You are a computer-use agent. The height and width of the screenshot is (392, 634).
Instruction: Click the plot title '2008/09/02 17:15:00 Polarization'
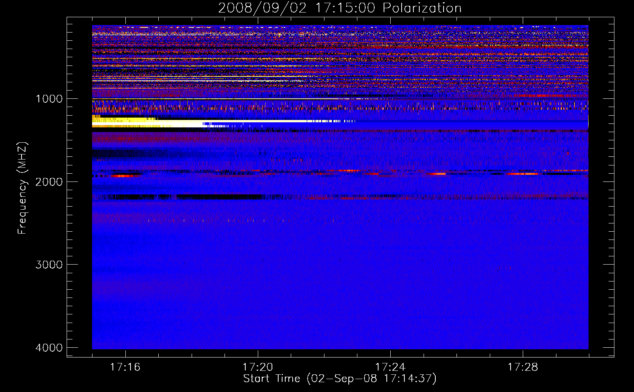click(340, 8)
